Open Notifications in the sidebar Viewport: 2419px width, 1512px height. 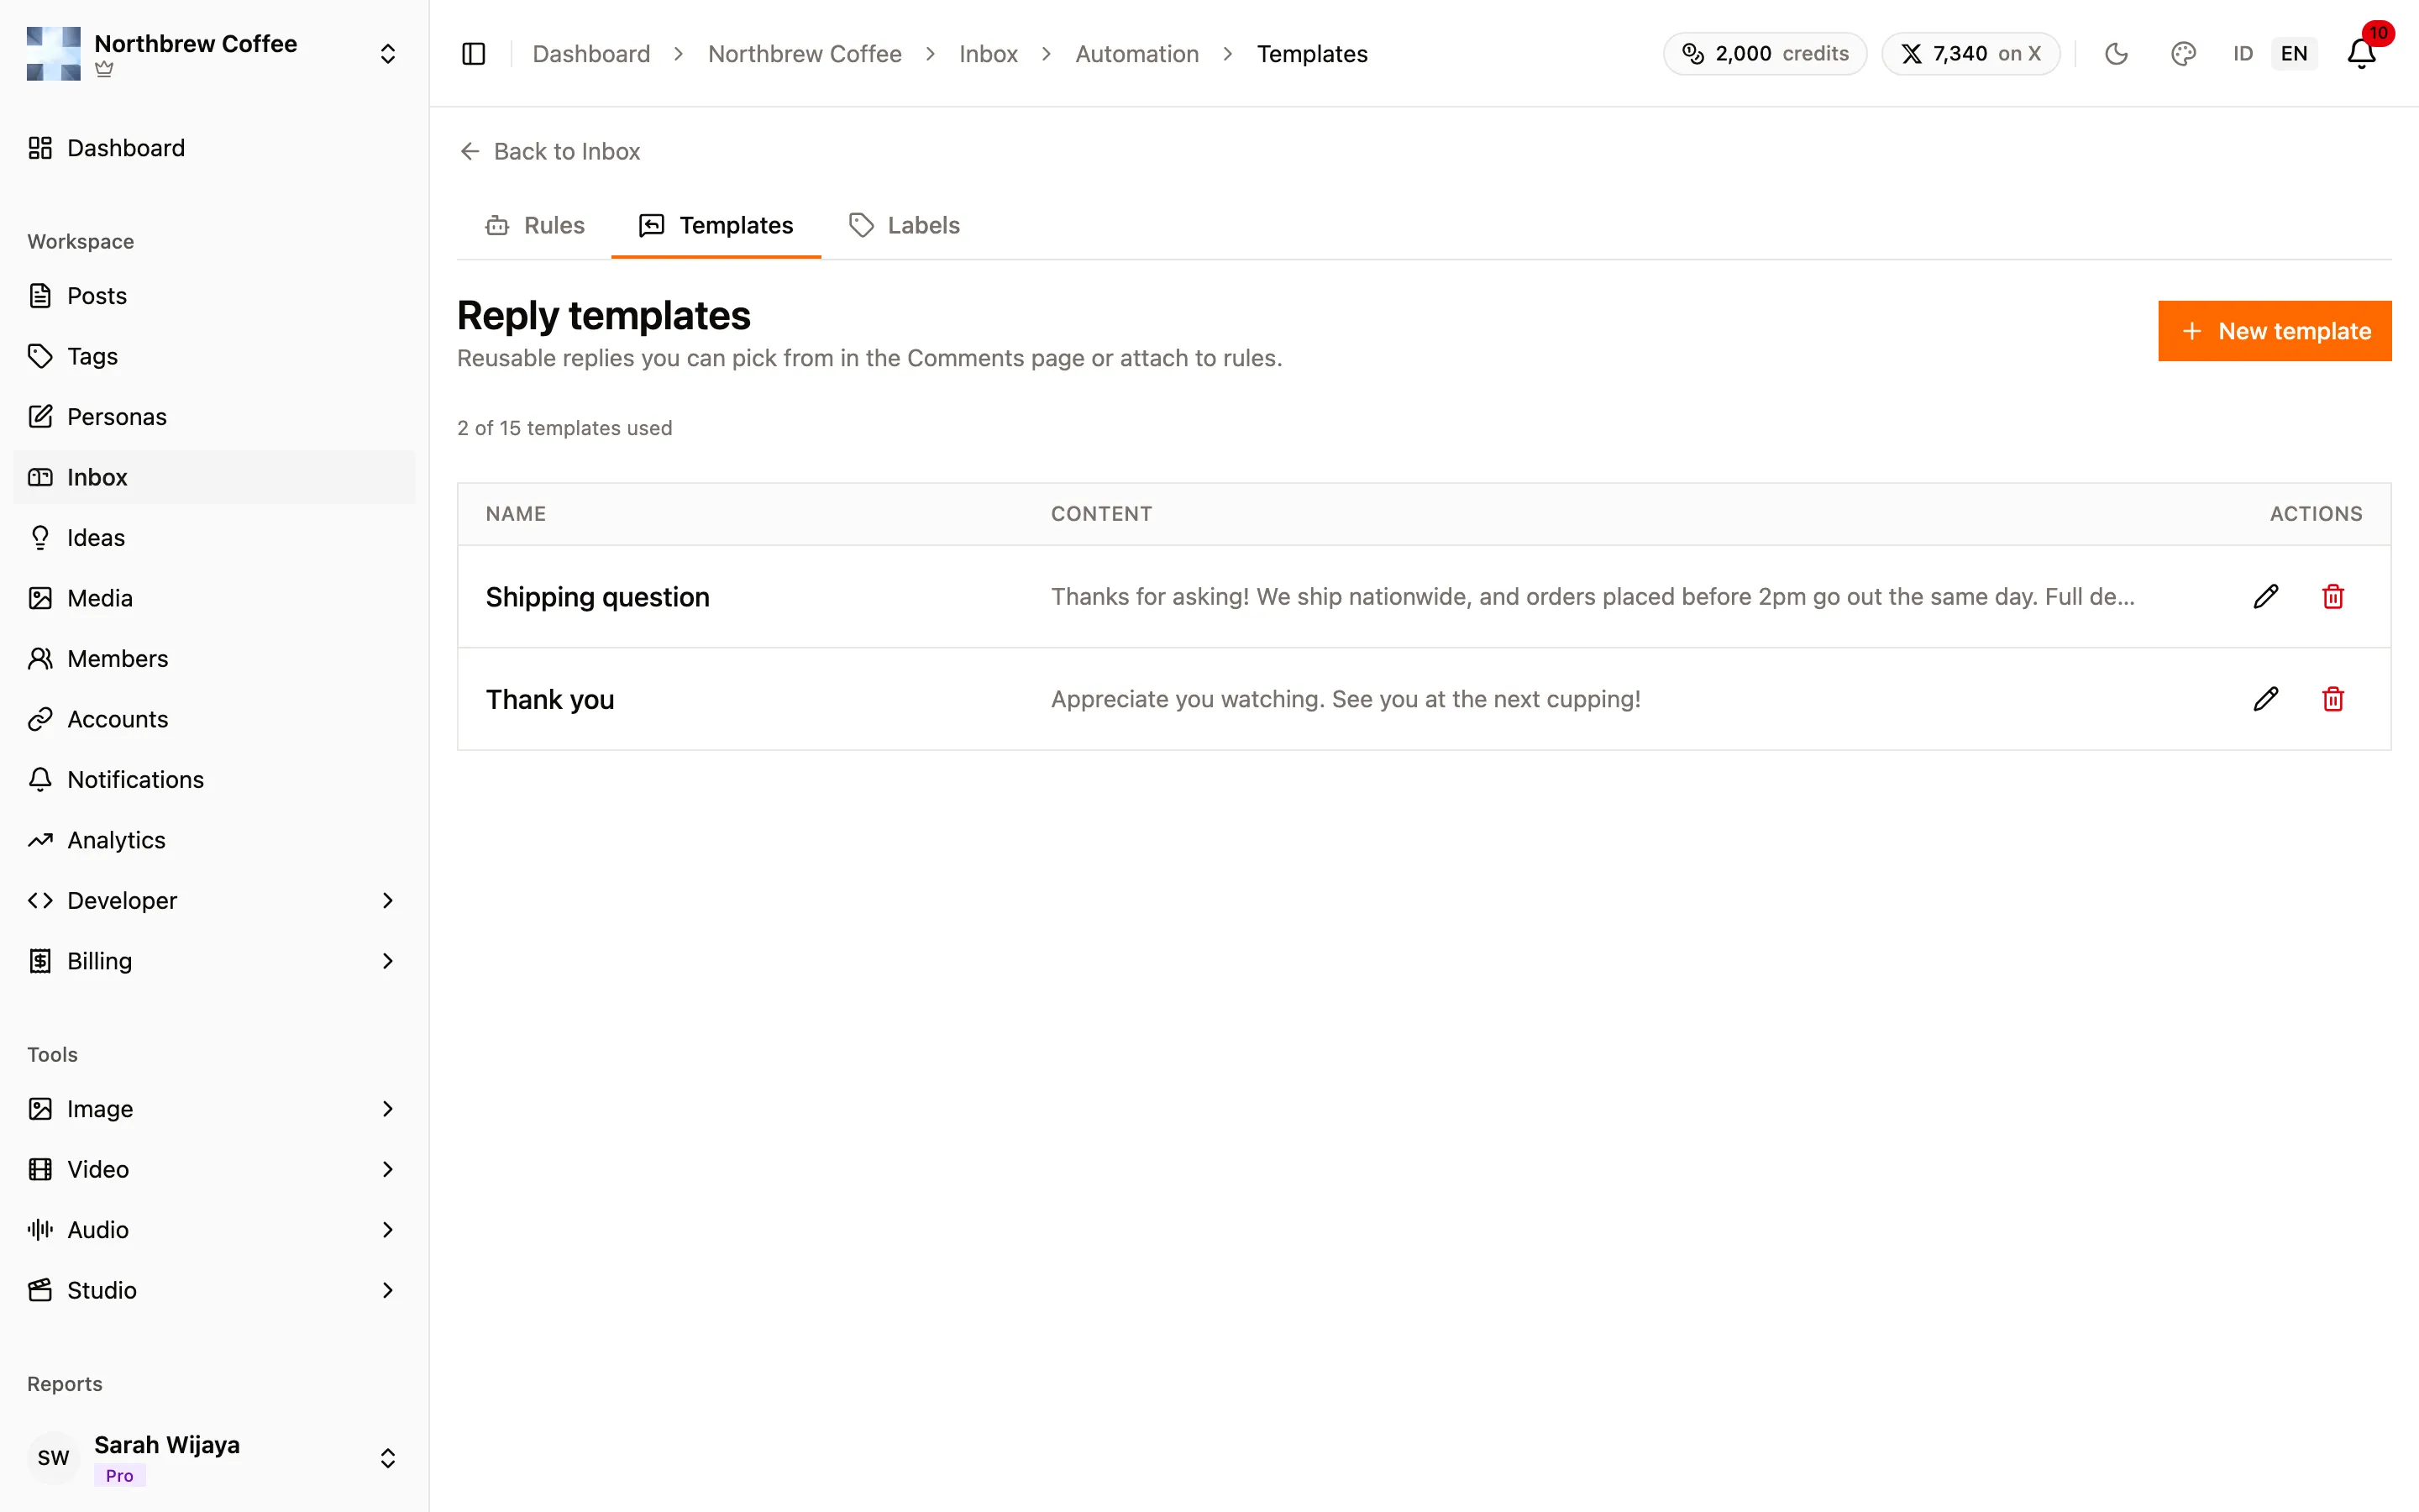214,780
